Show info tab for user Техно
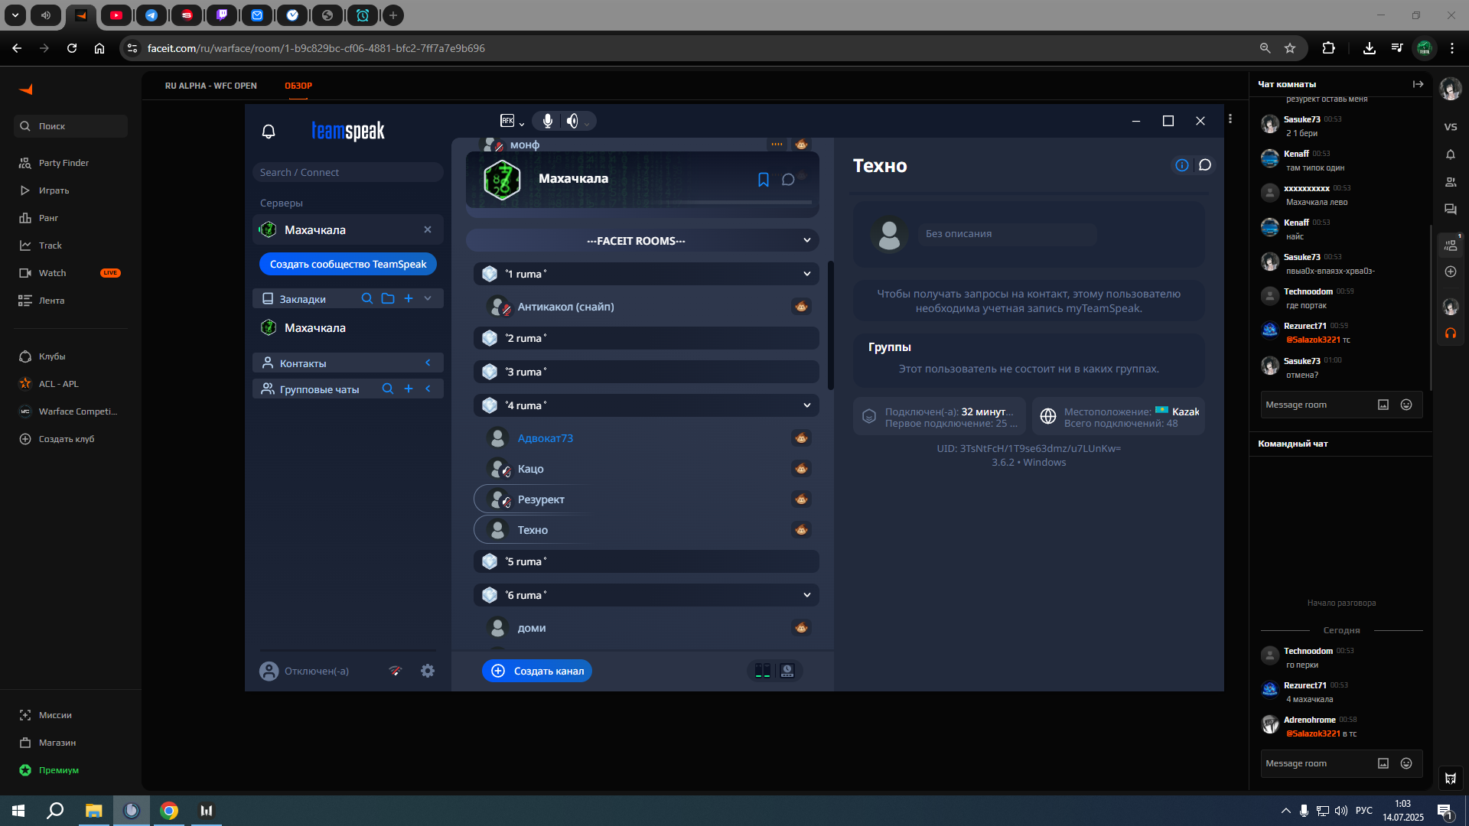 [1182, 165]
